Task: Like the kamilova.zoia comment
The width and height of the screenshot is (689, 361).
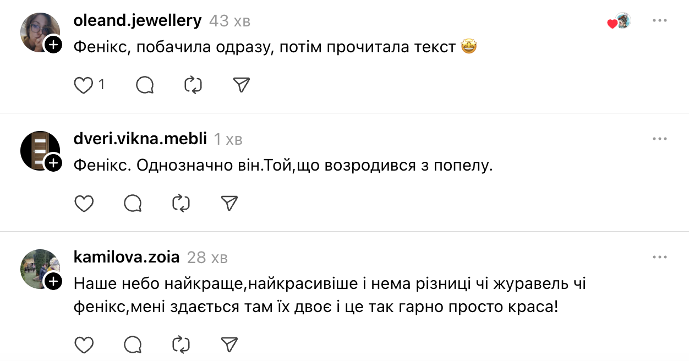Action: click(x=84, y=344)
